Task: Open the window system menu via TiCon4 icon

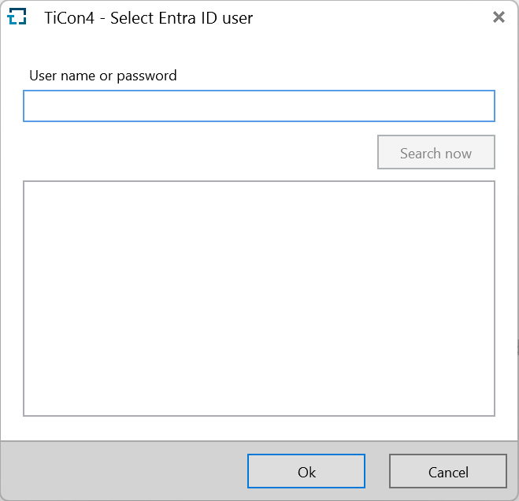Action: 17,17
